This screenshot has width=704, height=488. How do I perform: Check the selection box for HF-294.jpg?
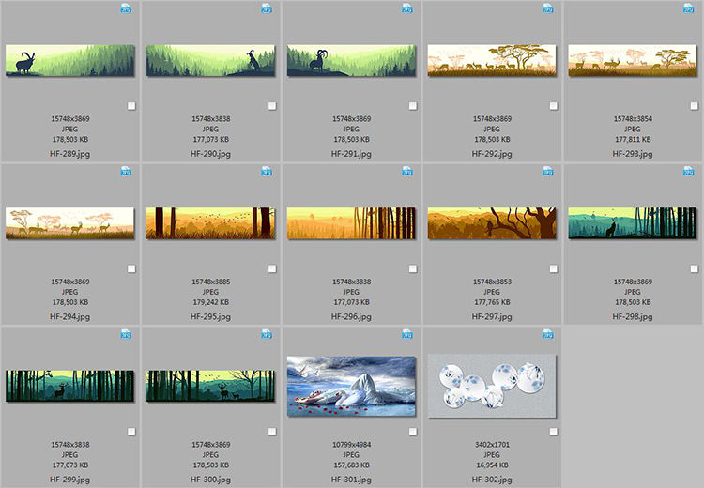[x=131, y=268]
